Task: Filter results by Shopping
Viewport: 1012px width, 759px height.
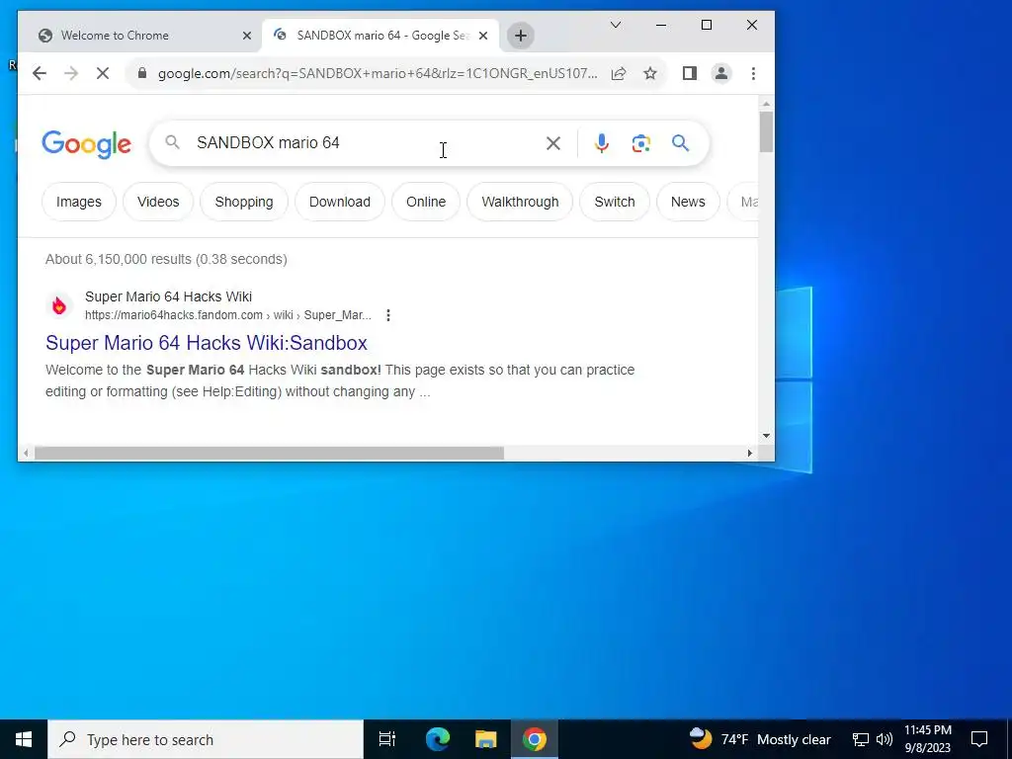Action: click(244, 202)
